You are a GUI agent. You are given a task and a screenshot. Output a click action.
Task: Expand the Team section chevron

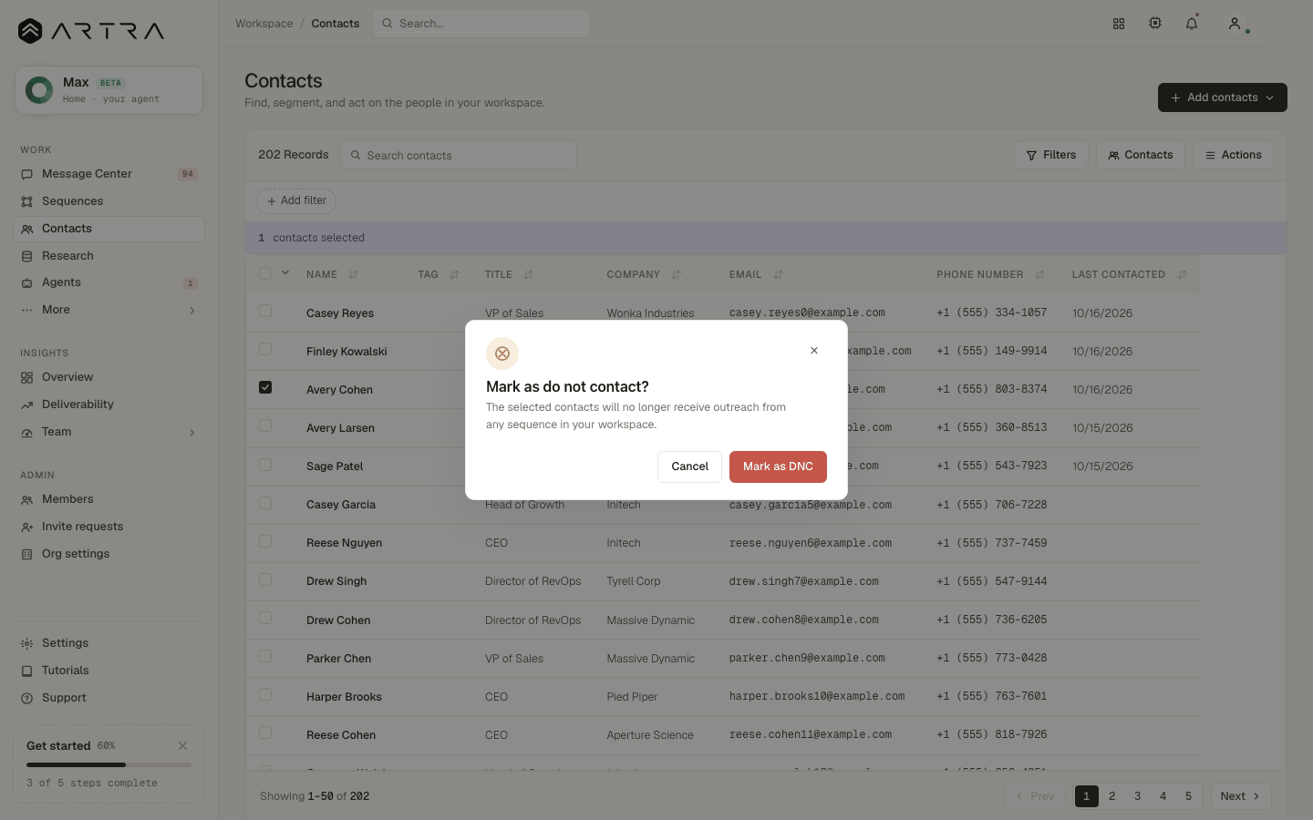tap(192, 433)
